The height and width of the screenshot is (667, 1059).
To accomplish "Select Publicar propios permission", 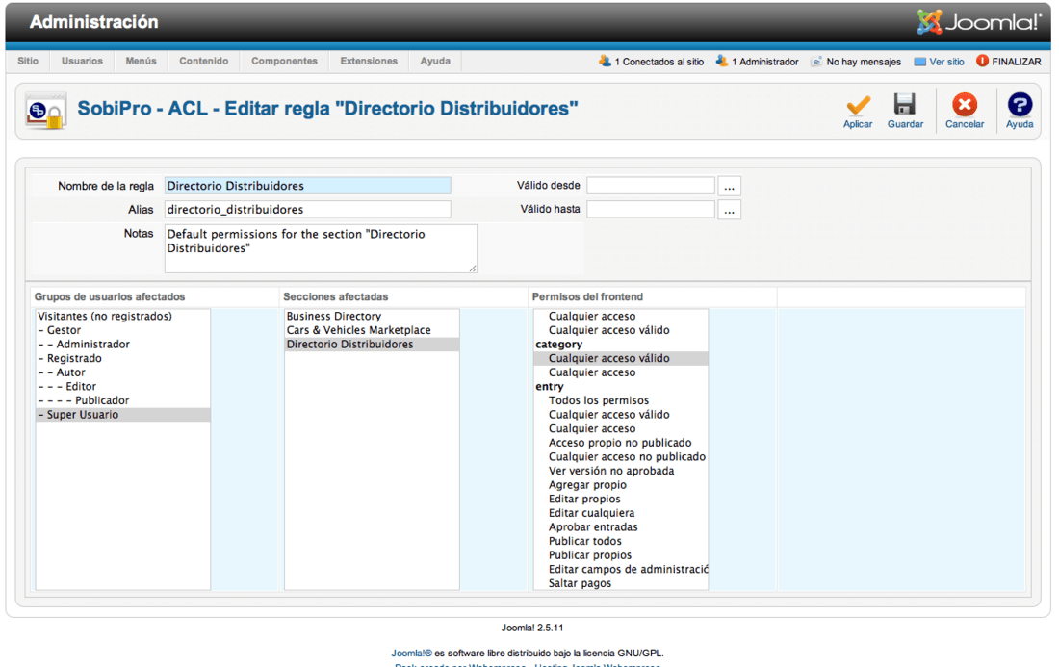I will pyautogui.click(x=621, y=555).
